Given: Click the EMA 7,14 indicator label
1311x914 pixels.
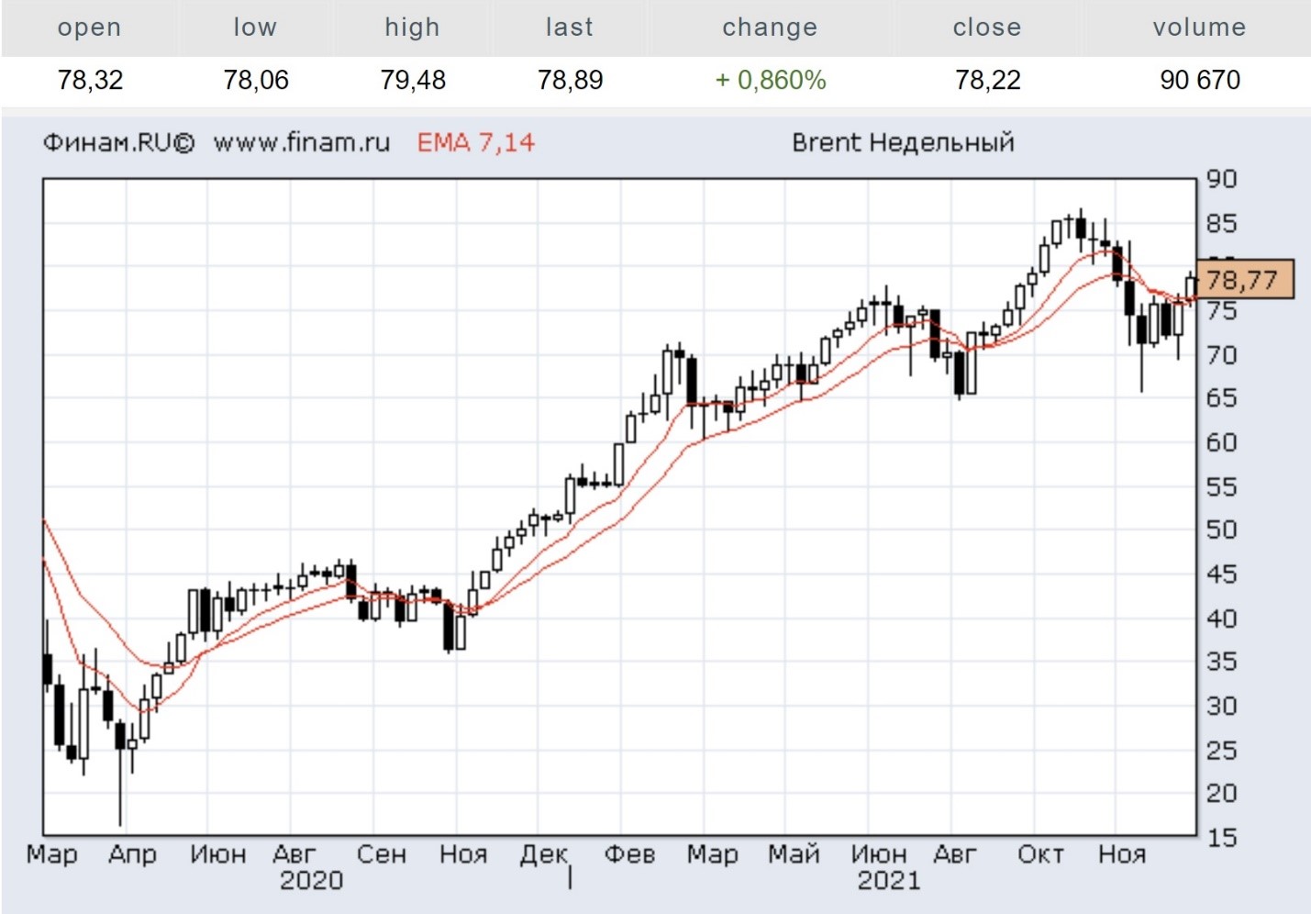Looking at the screenshot, I should (476, 143).
